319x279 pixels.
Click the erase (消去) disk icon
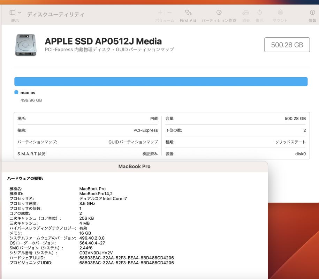pyautogui.click(x=246, y=13)
